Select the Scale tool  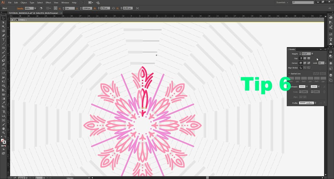[3, 73]
